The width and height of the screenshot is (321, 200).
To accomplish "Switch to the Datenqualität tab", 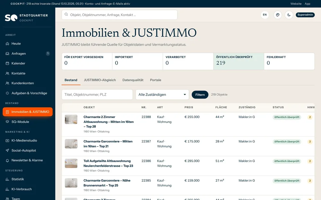I will pos(133,80).
